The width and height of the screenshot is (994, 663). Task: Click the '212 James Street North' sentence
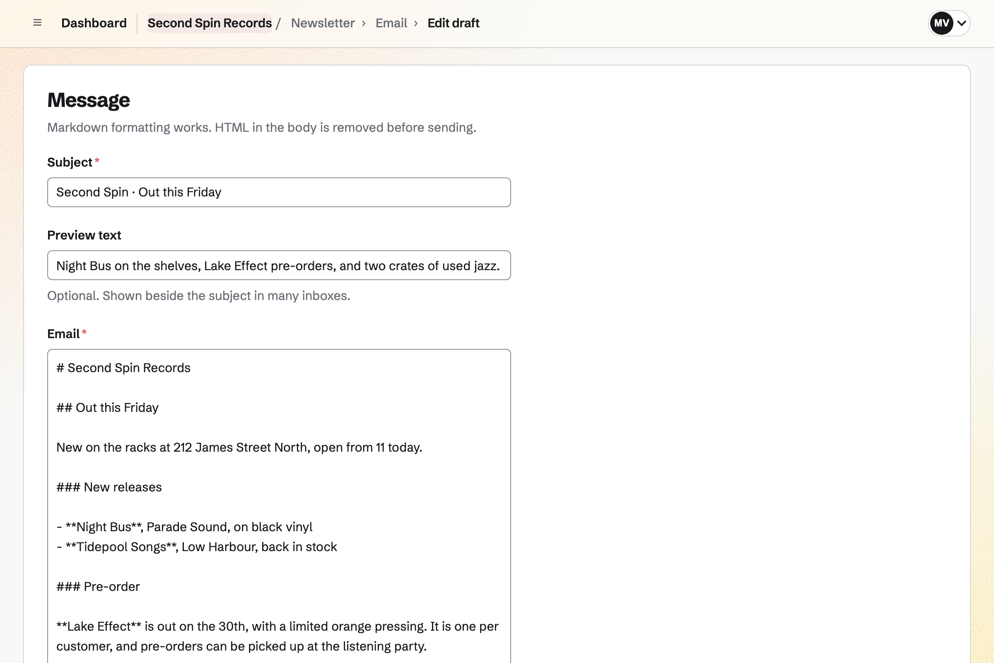click(x=239, y=448)
